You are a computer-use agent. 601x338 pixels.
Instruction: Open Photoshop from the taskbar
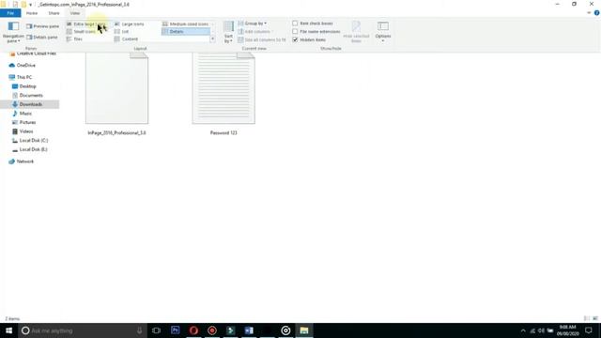pyautogui.click(x=176, y=330)
